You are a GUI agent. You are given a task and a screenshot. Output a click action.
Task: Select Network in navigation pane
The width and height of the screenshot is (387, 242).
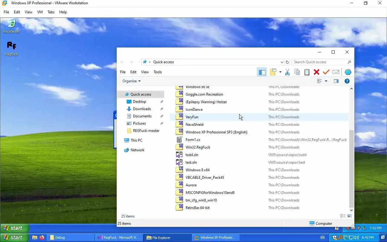point(137,150)
